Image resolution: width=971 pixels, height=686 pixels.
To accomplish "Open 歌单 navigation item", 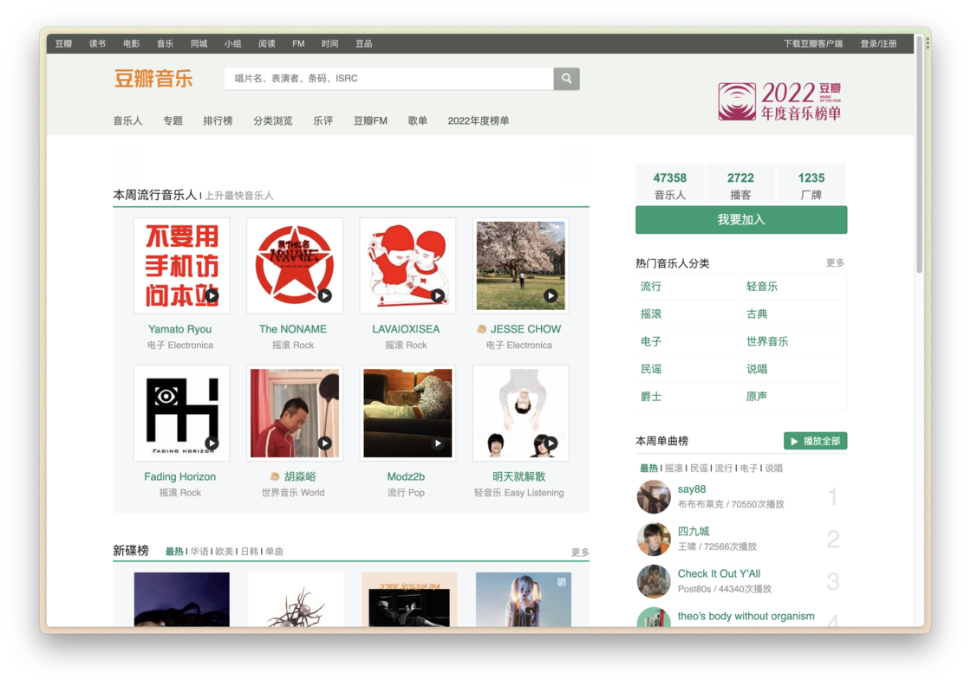I will 417,120.
